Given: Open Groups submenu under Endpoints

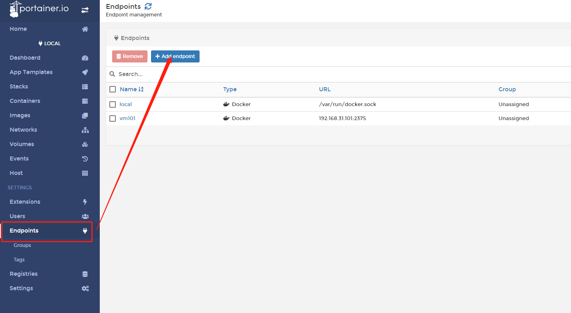Looking at the screenshot, I should click(22, 245).
